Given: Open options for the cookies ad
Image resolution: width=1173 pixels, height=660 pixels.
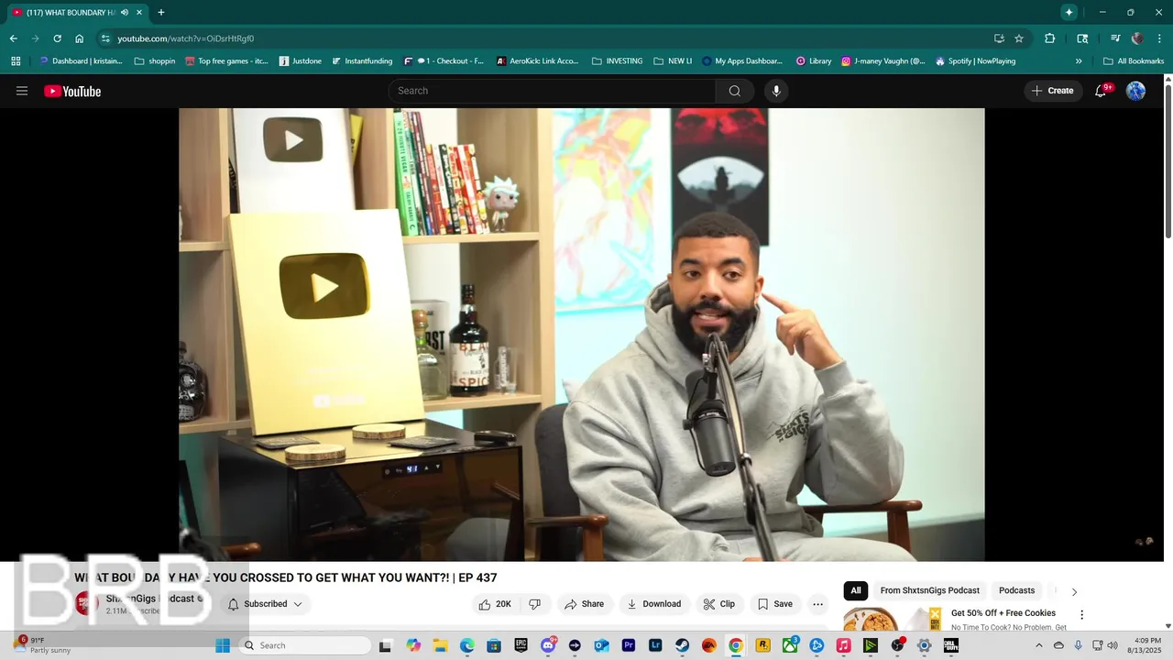Looking at the screenshot, I should (x=1081, y=615).
